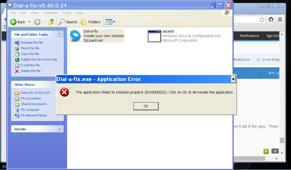This screenshot has height=170, width=291.
Task: Open the browser hamburger menu
Action: [280, 19]
